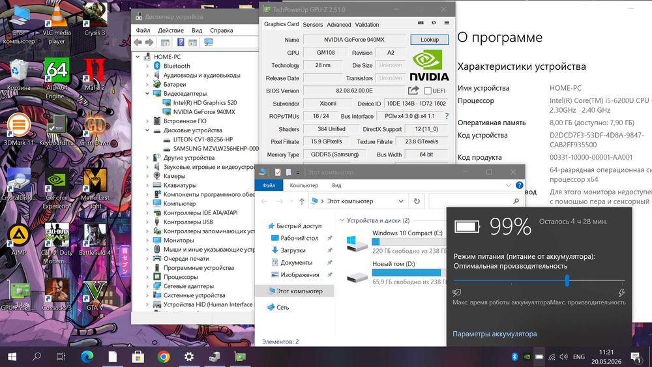
Task: Open Battlefield 4 desktop shortcut
Action: [x=95, y=240]
